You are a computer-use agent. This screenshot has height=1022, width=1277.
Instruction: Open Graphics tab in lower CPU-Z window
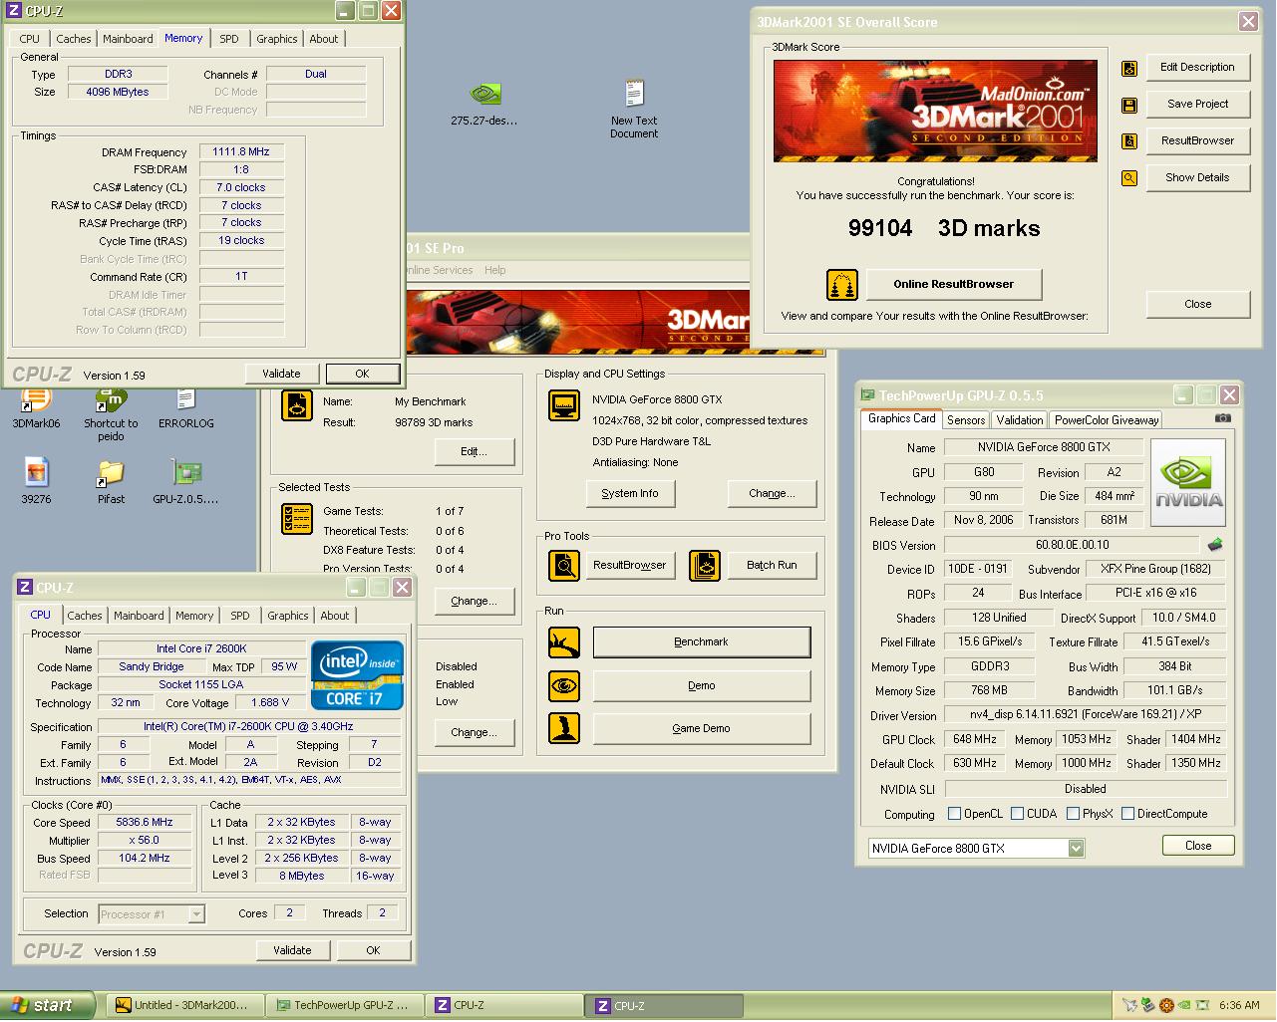click(x=288, y=616)
